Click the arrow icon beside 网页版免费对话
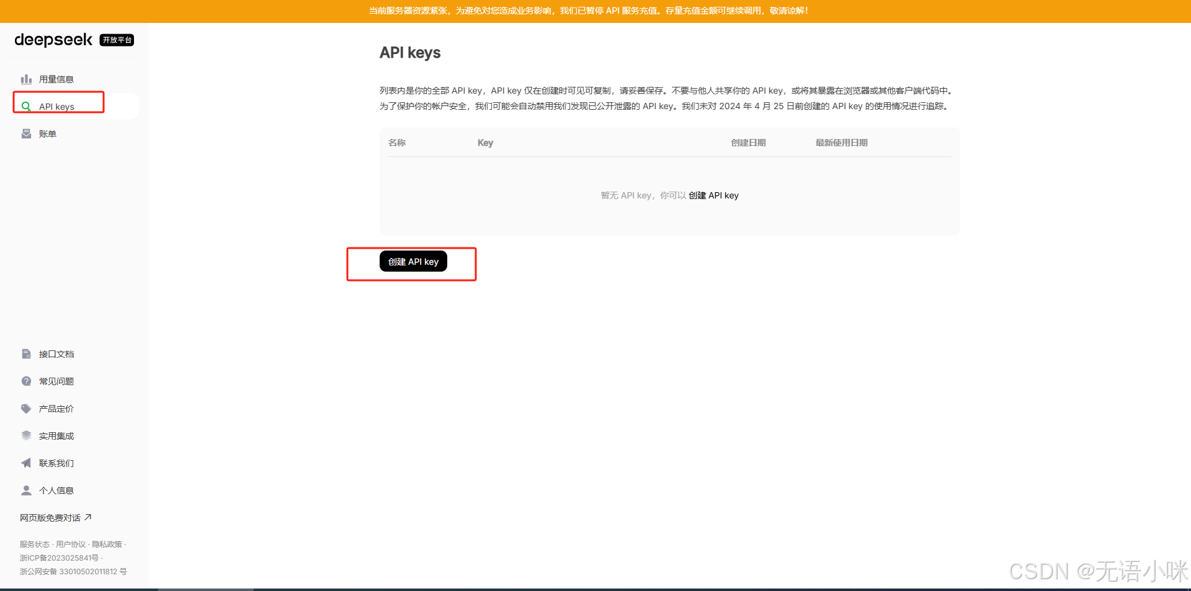The width and height of the screenshot is (1191, 591). (x=87, y=517)
